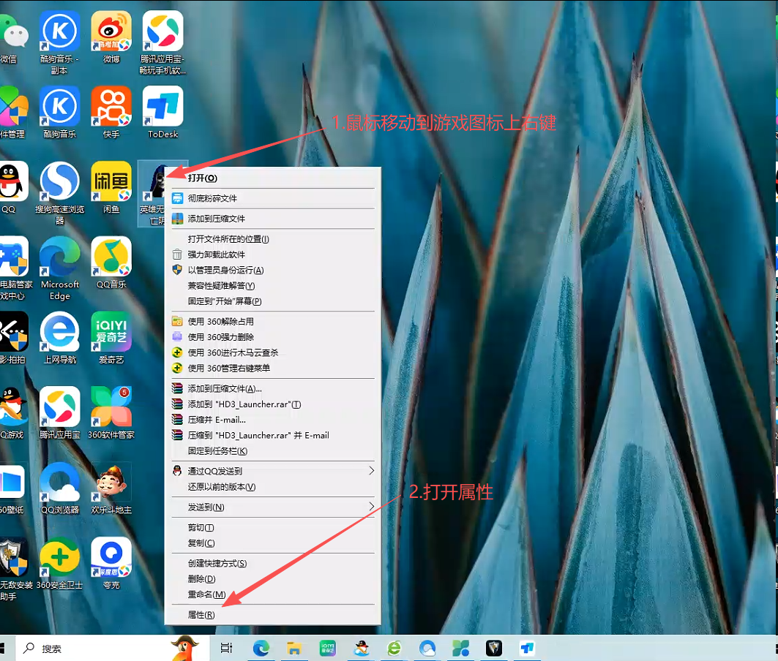Click 打开文件所在的位置 menu entry
778x661 pixels.
228,239
